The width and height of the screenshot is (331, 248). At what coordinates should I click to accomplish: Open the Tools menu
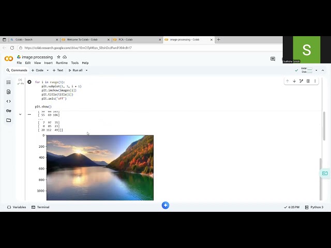[74, 63]
